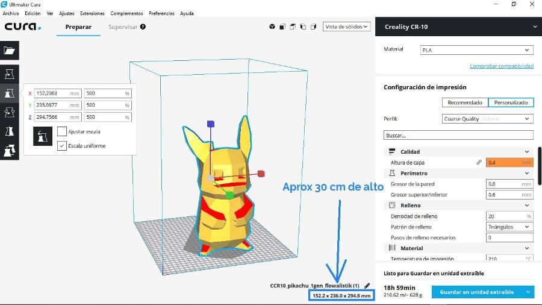Select the Mirror tool in left toolbar

[x=9, y=131]
